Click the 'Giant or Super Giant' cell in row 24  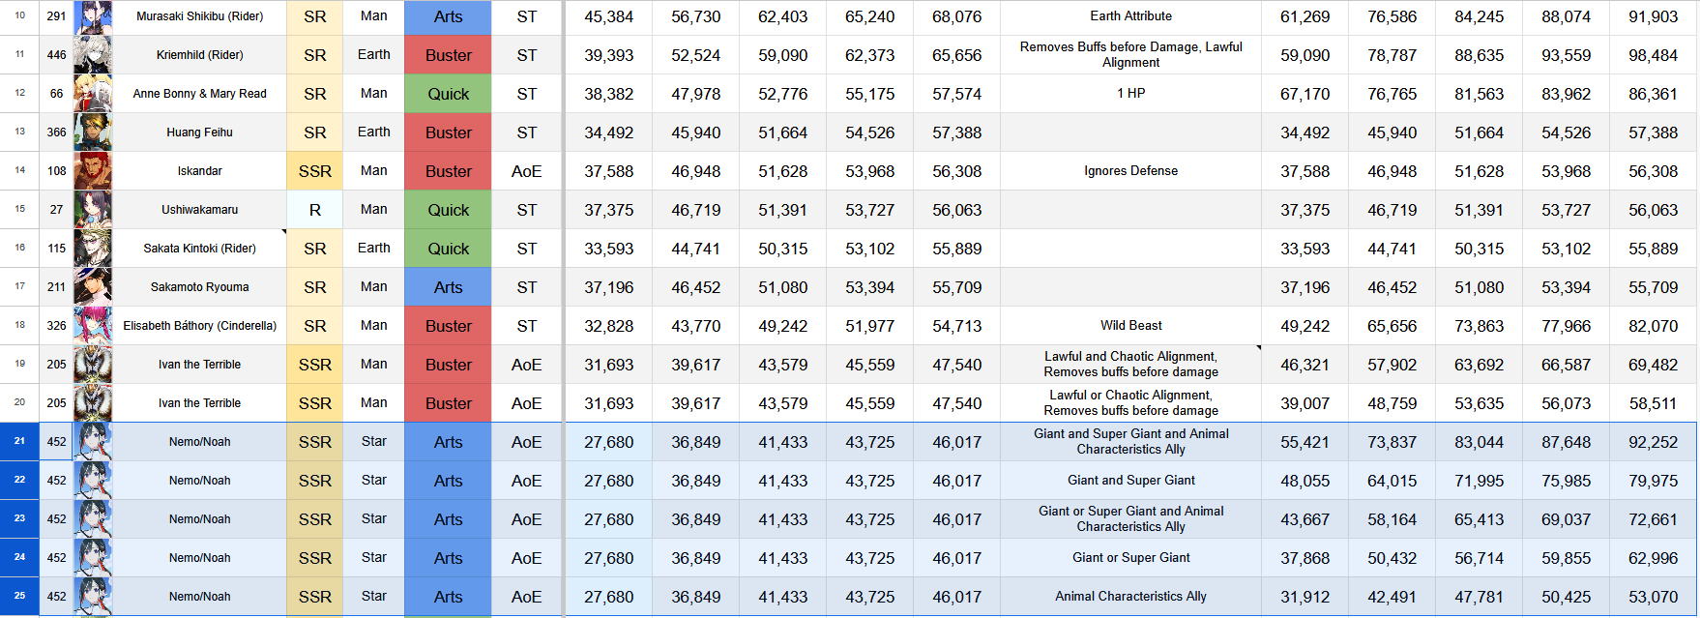pos(1130,558)
